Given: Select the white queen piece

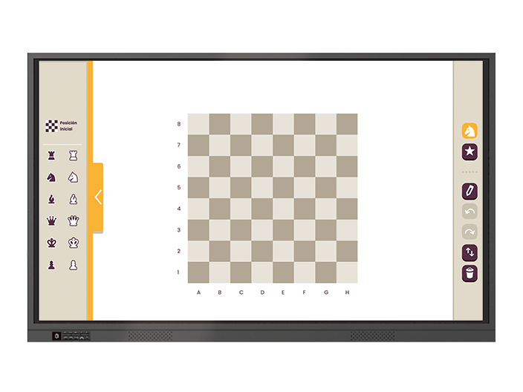Looking at the screenshot, I should point(73,220).
